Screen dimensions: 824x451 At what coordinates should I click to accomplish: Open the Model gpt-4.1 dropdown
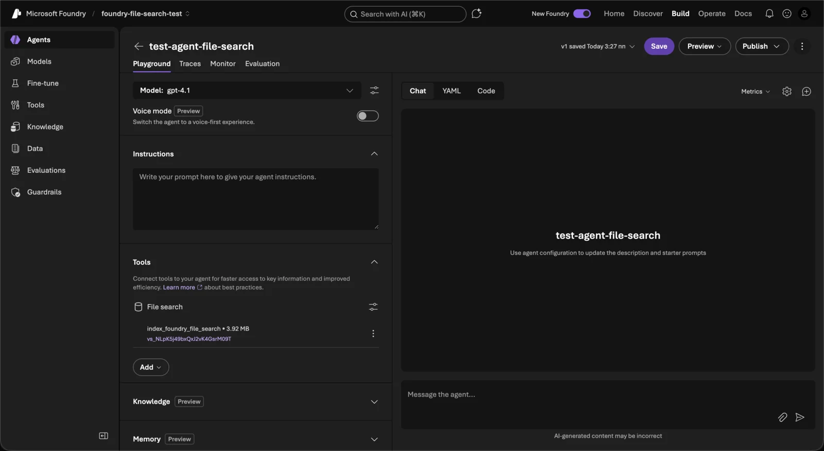[x=247, y=91]
